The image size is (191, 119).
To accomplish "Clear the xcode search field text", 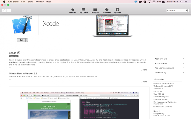I will coord(187,11).
